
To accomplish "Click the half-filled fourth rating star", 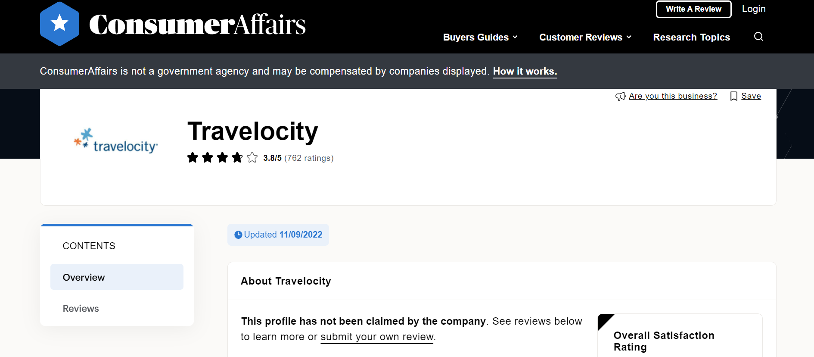I will tap(237, 157).
